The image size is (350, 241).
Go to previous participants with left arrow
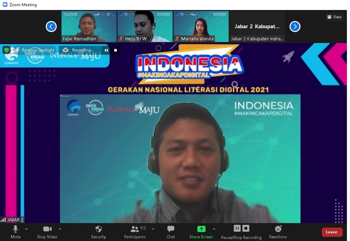(x=51, y=27)
